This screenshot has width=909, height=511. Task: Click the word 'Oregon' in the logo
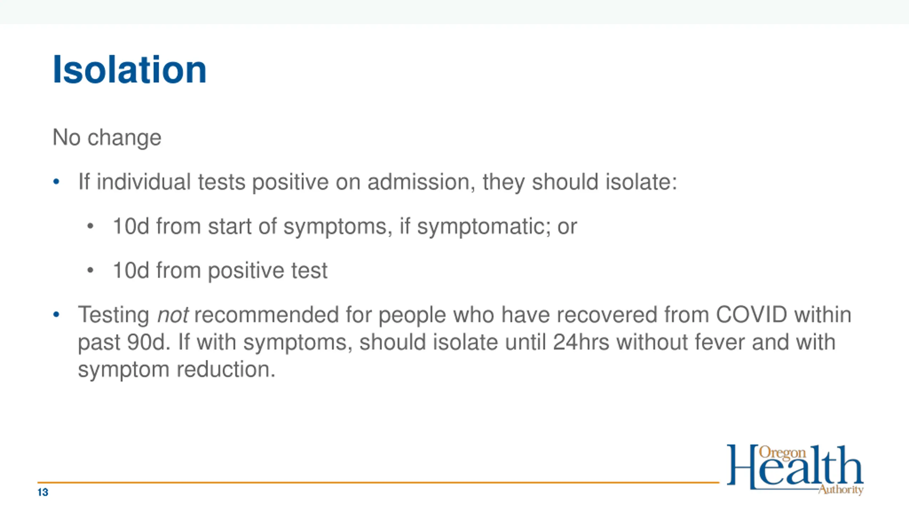click(782, 453)
